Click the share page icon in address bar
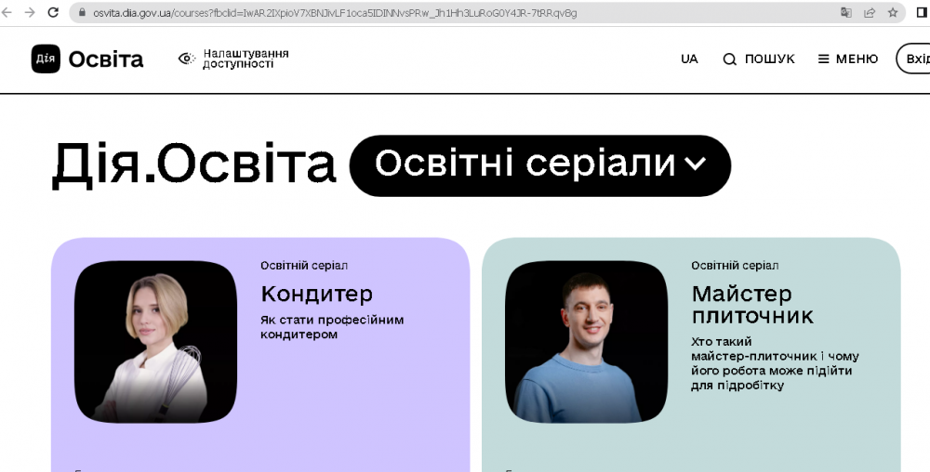 click(x=870, y=13)
